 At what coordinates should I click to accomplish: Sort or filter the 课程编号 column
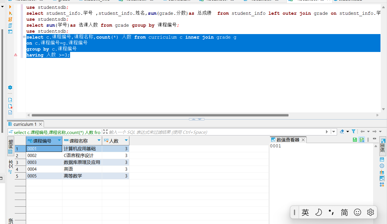(x=59, y=140)
